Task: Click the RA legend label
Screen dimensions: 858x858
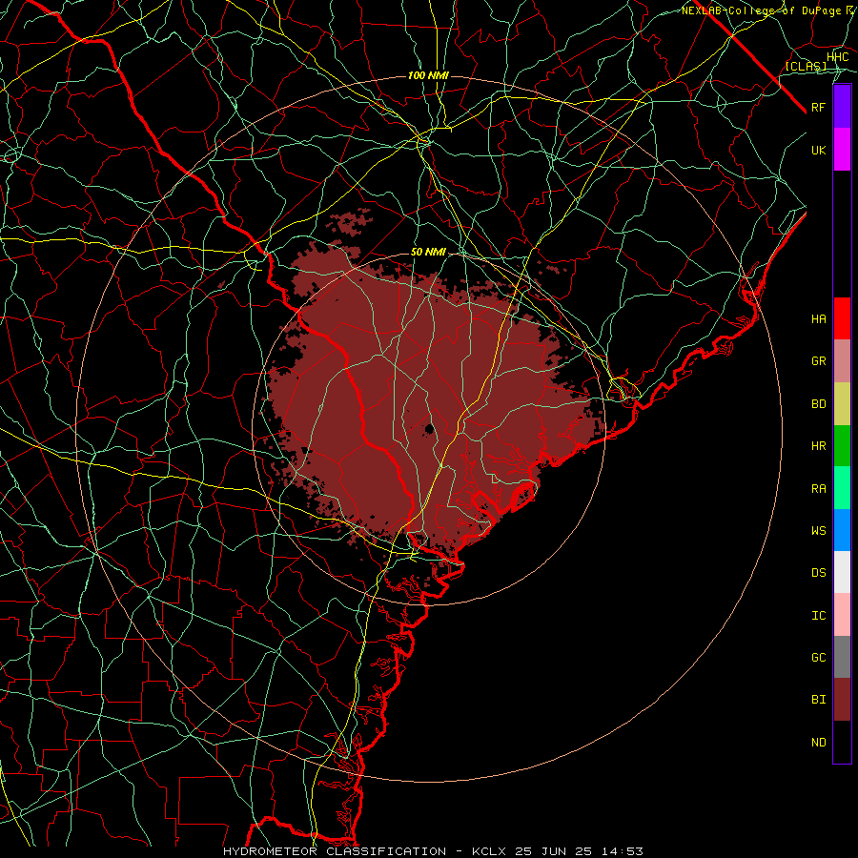Action: [x=819, y=489]
